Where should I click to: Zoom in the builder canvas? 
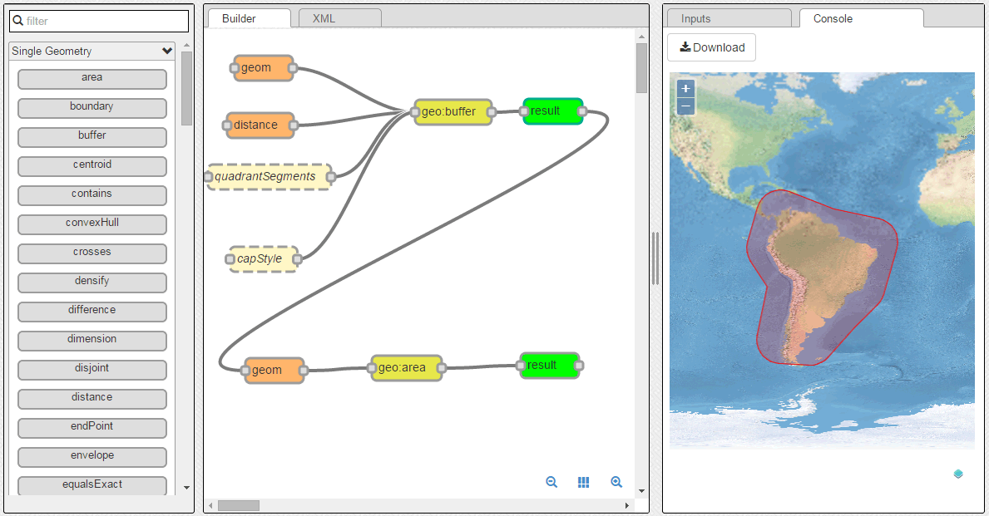(616, 482)
